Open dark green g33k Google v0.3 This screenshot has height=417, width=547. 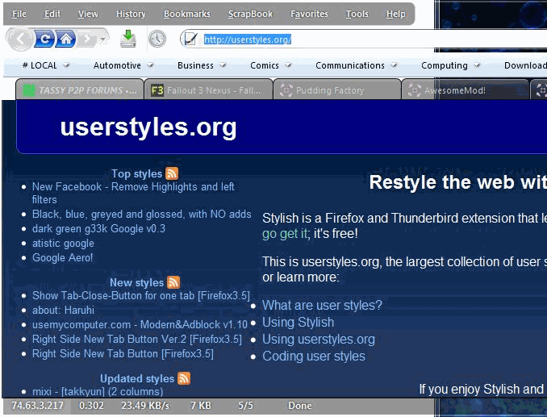[x=98, y=229]
